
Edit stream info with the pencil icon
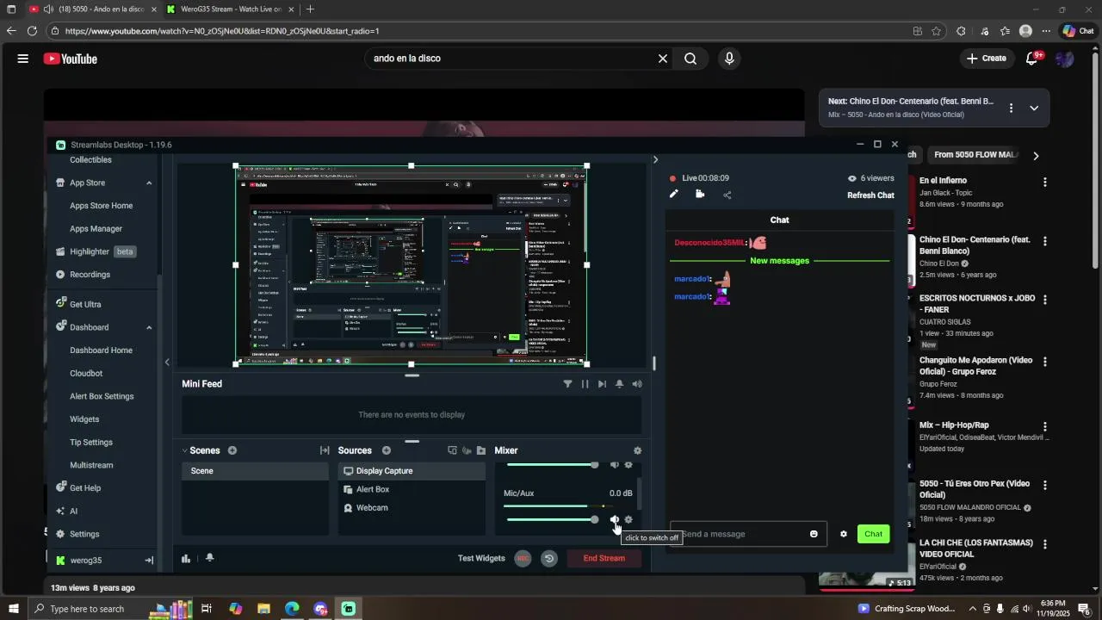click(674, 195)
